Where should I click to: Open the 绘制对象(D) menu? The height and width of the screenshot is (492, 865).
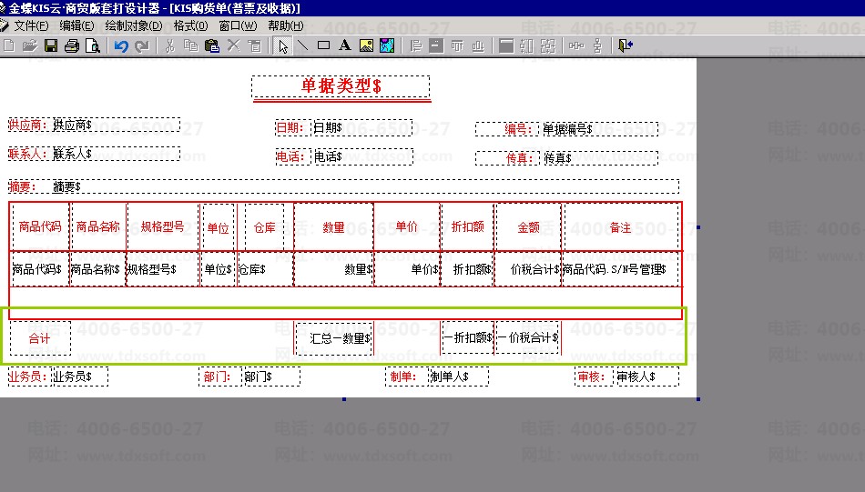(x=134, y=25)
